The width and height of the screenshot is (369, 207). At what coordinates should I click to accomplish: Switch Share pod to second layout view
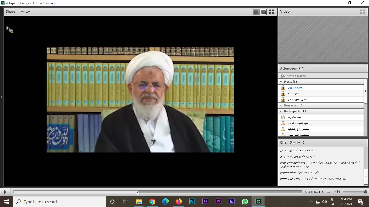click(263, 12)
